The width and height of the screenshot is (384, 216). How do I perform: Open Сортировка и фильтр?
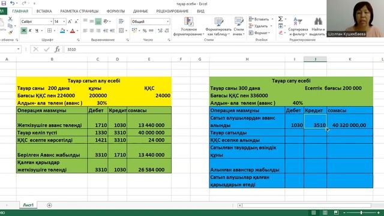point(298,26)
